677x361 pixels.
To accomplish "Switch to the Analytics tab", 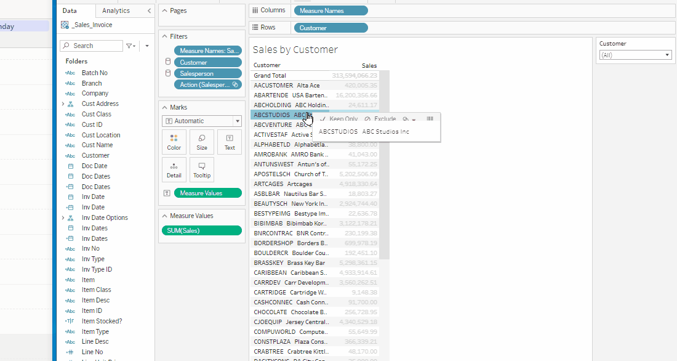I will point(116,11).
